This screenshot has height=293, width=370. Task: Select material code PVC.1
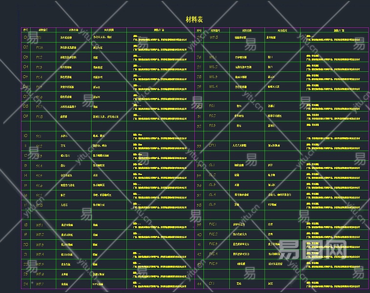point(213,224)
